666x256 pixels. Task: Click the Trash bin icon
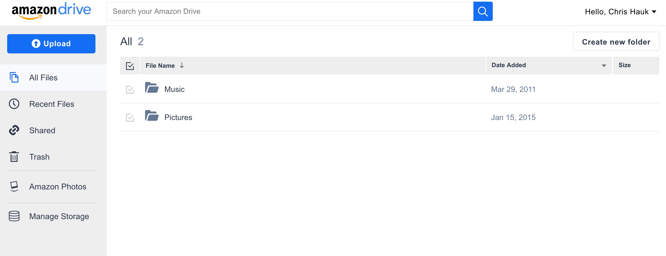point(14,157)
